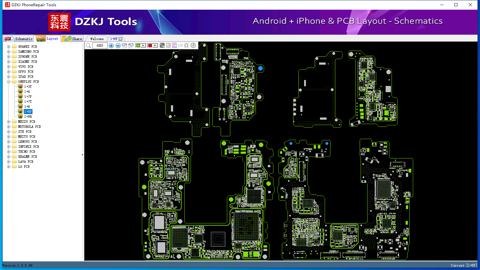Select the XIAOMI PCB label
This screenshot has width=480, height=270.
(x=27, y=62)
